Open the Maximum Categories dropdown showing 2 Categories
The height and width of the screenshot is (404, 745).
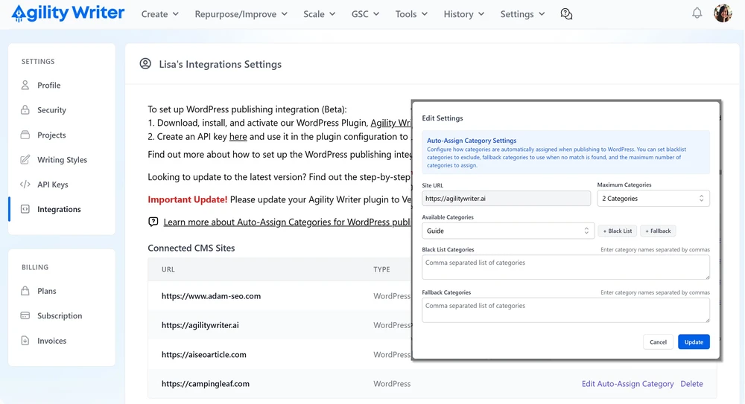point(653,199)
